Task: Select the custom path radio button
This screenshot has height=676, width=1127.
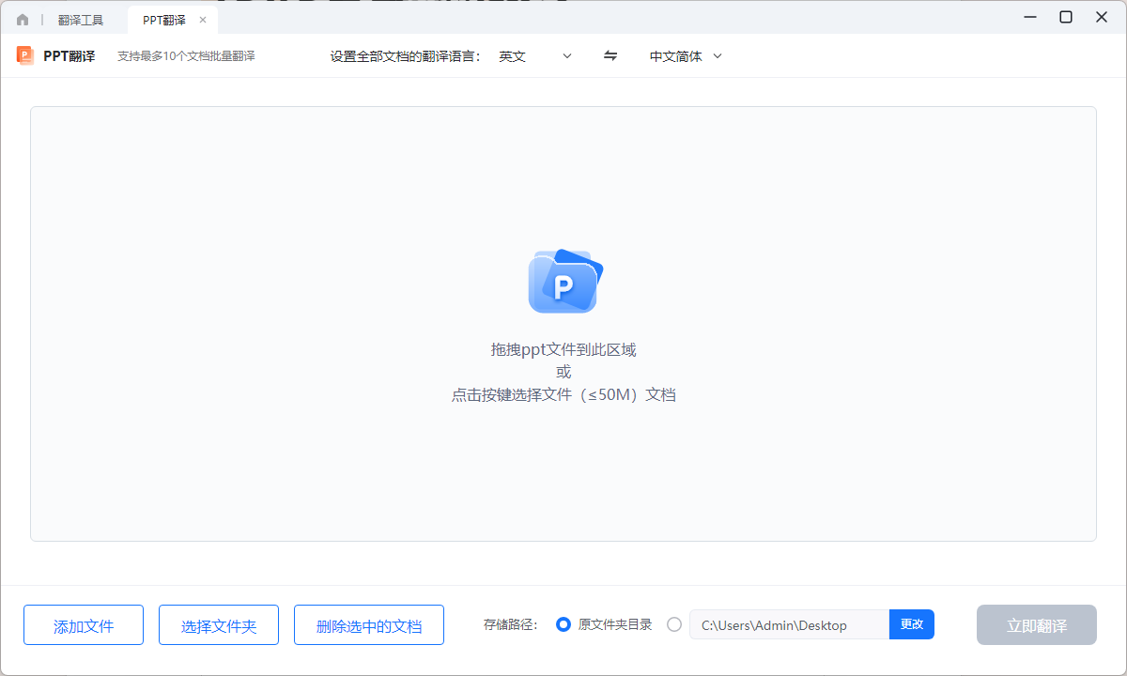Action: click(674, 624)
